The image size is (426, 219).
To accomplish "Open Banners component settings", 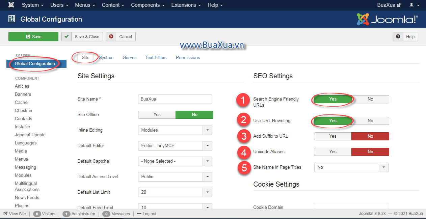I will click(x=23, y=94).
